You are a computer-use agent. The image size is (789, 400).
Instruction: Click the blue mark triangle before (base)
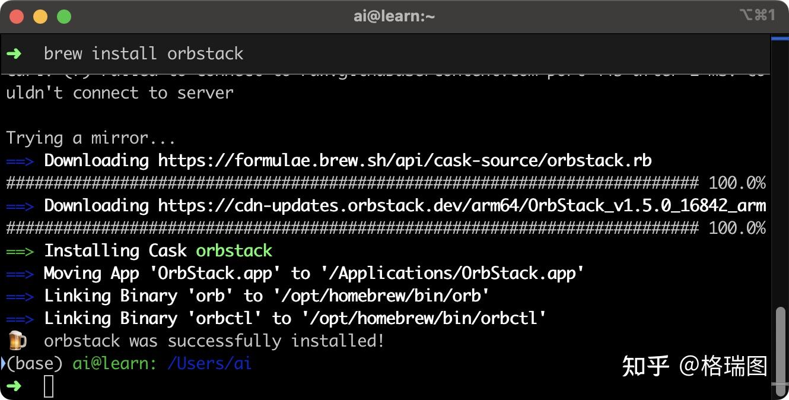tap(3, 363)
